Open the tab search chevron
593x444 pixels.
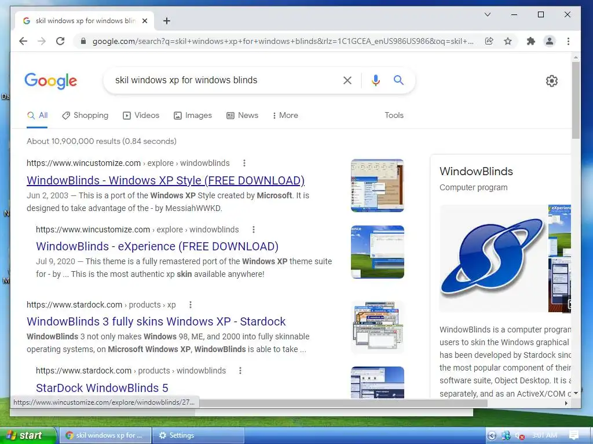pyautogui.click(x=488, y=14)
